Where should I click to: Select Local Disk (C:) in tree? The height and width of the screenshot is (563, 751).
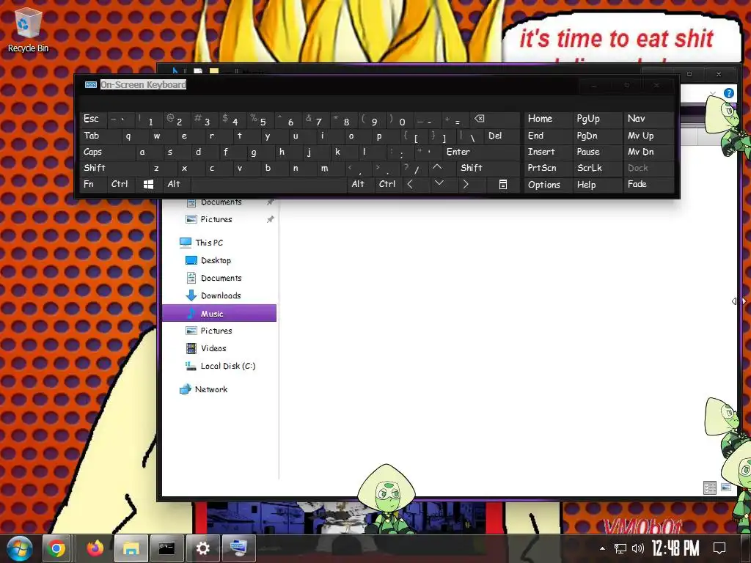(220, 367)
